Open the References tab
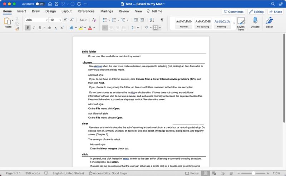286x176 pixels. [86, 11]
